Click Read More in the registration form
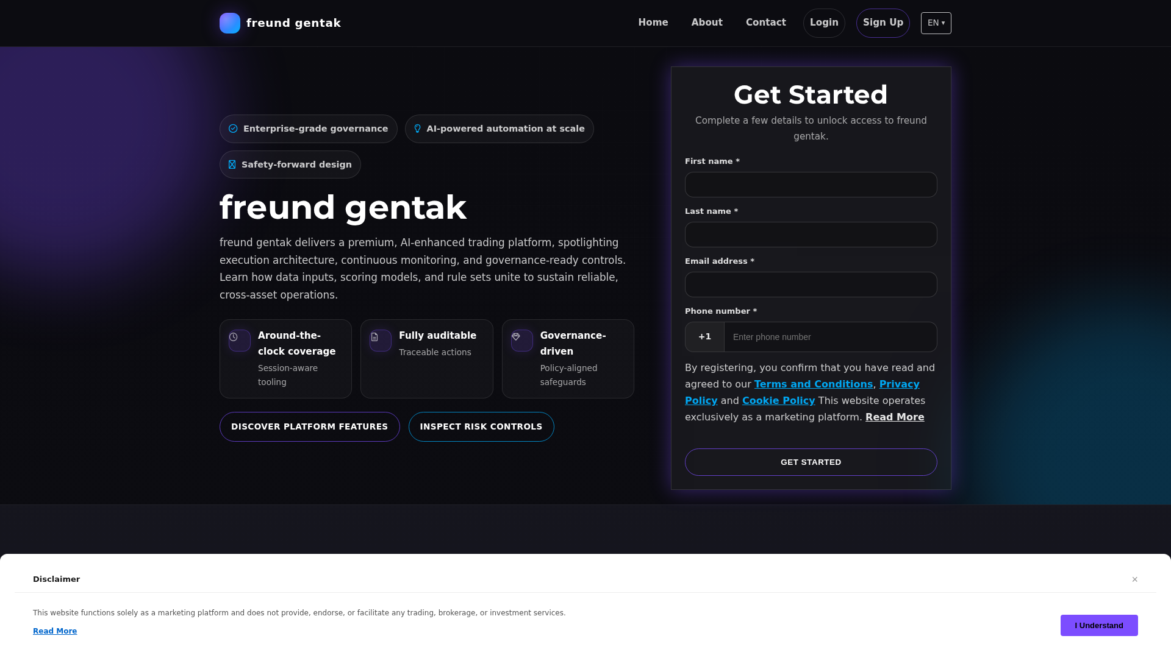Image resolution: width=1171 pixels, height=658 pixels. [895, 417]
